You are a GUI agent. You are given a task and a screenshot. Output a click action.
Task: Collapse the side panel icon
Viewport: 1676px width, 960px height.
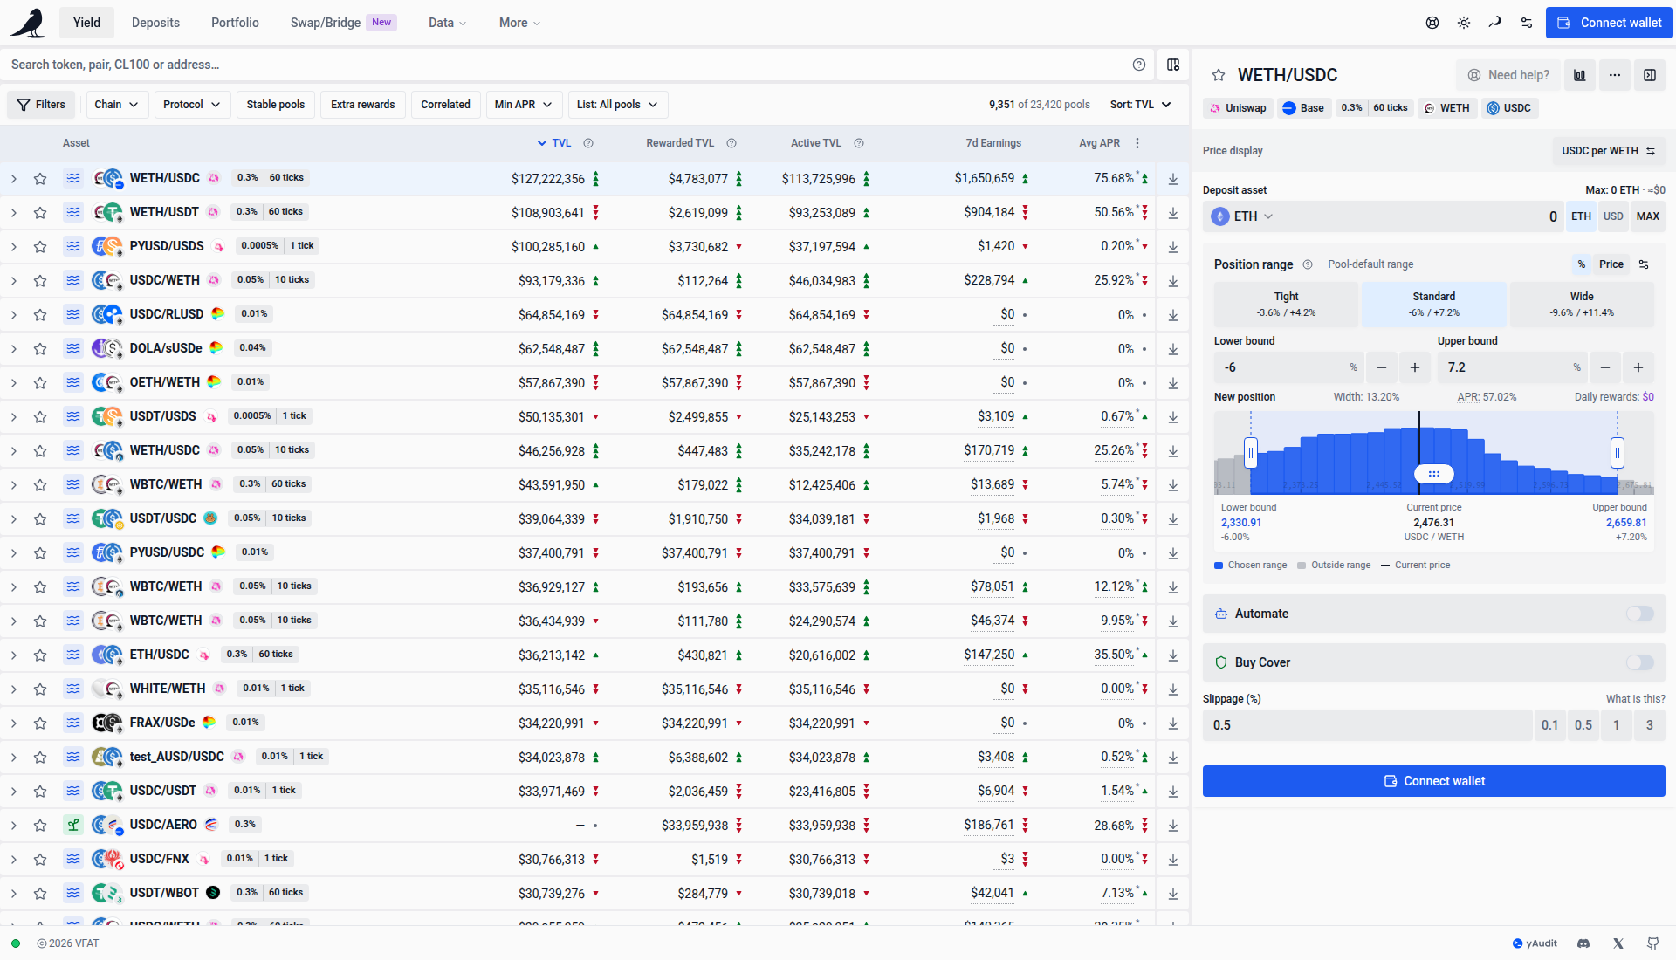point(1650,75)
